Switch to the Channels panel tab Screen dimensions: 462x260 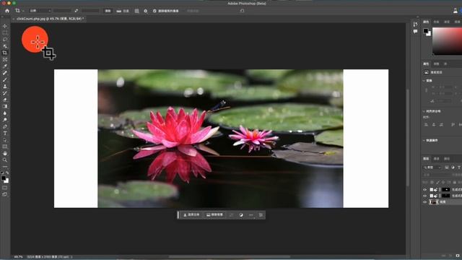(436, 159)
